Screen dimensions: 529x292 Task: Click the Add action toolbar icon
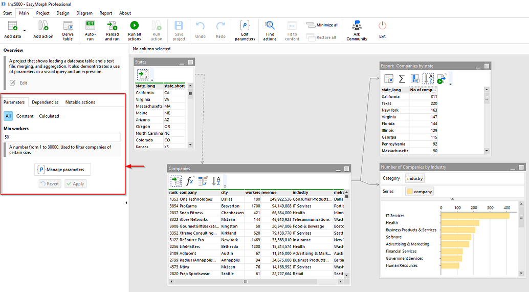click(x=43, y=26)
